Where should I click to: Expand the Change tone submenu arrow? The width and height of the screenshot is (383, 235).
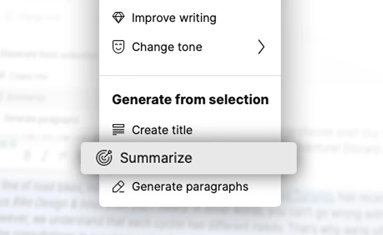[261, 47]
